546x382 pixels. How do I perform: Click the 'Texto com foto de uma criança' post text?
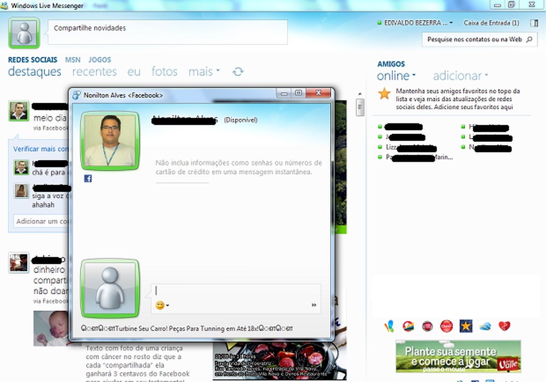(x=138, y=364)
